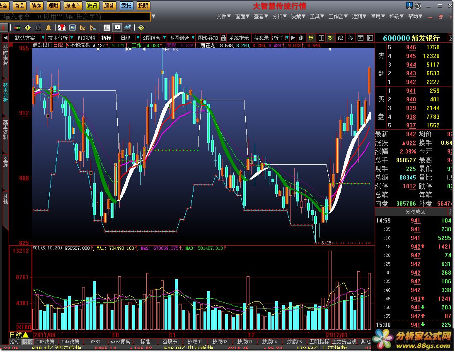This screenshot has height=352, width=455.
Task: Click the green 资讯 button
Action: 92,5
